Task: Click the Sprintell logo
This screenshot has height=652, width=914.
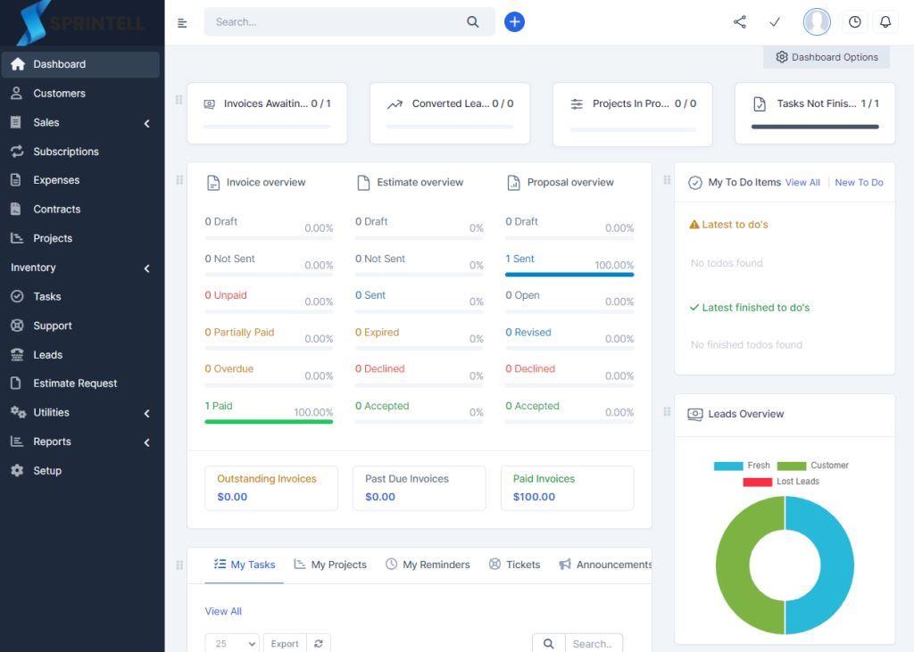Action: pos(80,23)
